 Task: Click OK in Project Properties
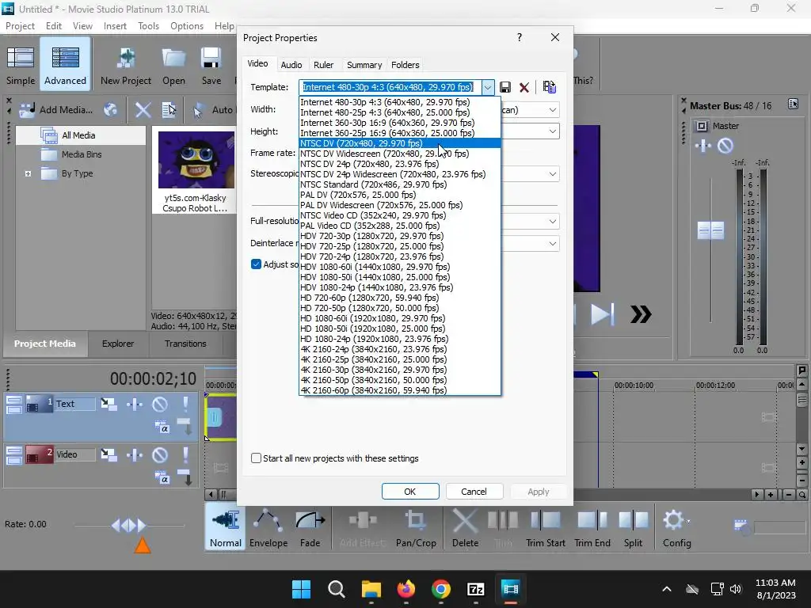pyautogui.click(x=410, y=492)
